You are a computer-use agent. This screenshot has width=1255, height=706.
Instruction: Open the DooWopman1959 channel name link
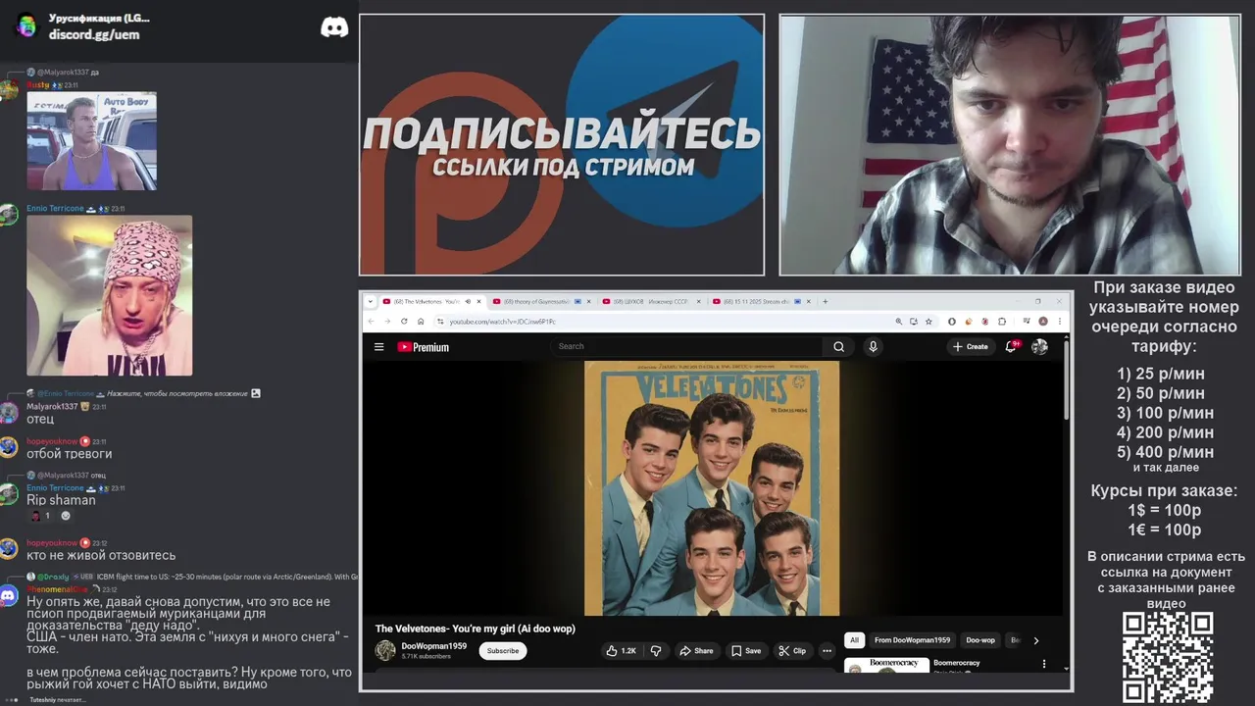pos(434,646)
